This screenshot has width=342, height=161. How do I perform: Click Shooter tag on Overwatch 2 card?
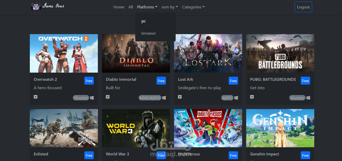pos(81,98)
